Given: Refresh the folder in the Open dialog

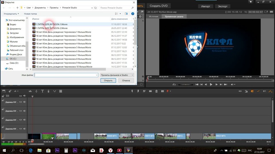Looking at the screenshot, I should coord(95,8).
